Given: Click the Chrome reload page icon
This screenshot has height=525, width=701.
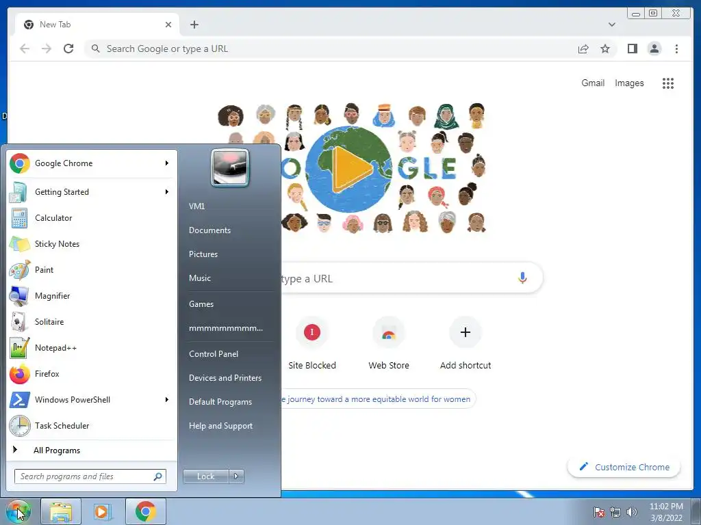Looking at the screenshot, I should click(68, 49).
